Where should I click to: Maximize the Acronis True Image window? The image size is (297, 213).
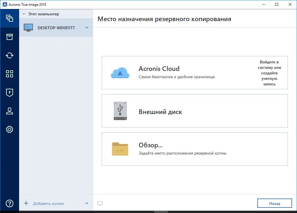click(277, 4)
